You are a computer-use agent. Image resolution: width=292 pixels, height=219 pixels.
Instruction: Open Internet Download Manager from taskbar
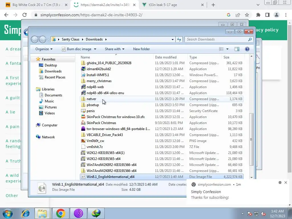(x=96, y=213)
